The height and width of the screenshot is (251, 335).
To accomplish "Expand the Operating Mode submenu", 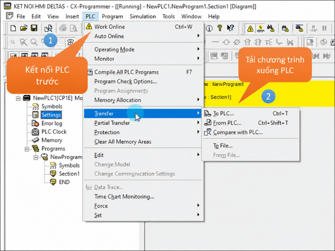I will click(143, 49).
